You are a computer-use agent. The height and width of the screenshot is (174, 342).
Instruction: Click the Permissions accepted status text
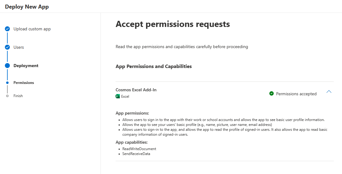pyautogui.click(x=296, y=94)
